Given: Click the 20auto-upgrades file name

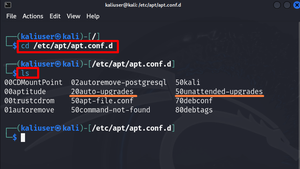Looking at the screenshot, I should [x=102, y=92].
